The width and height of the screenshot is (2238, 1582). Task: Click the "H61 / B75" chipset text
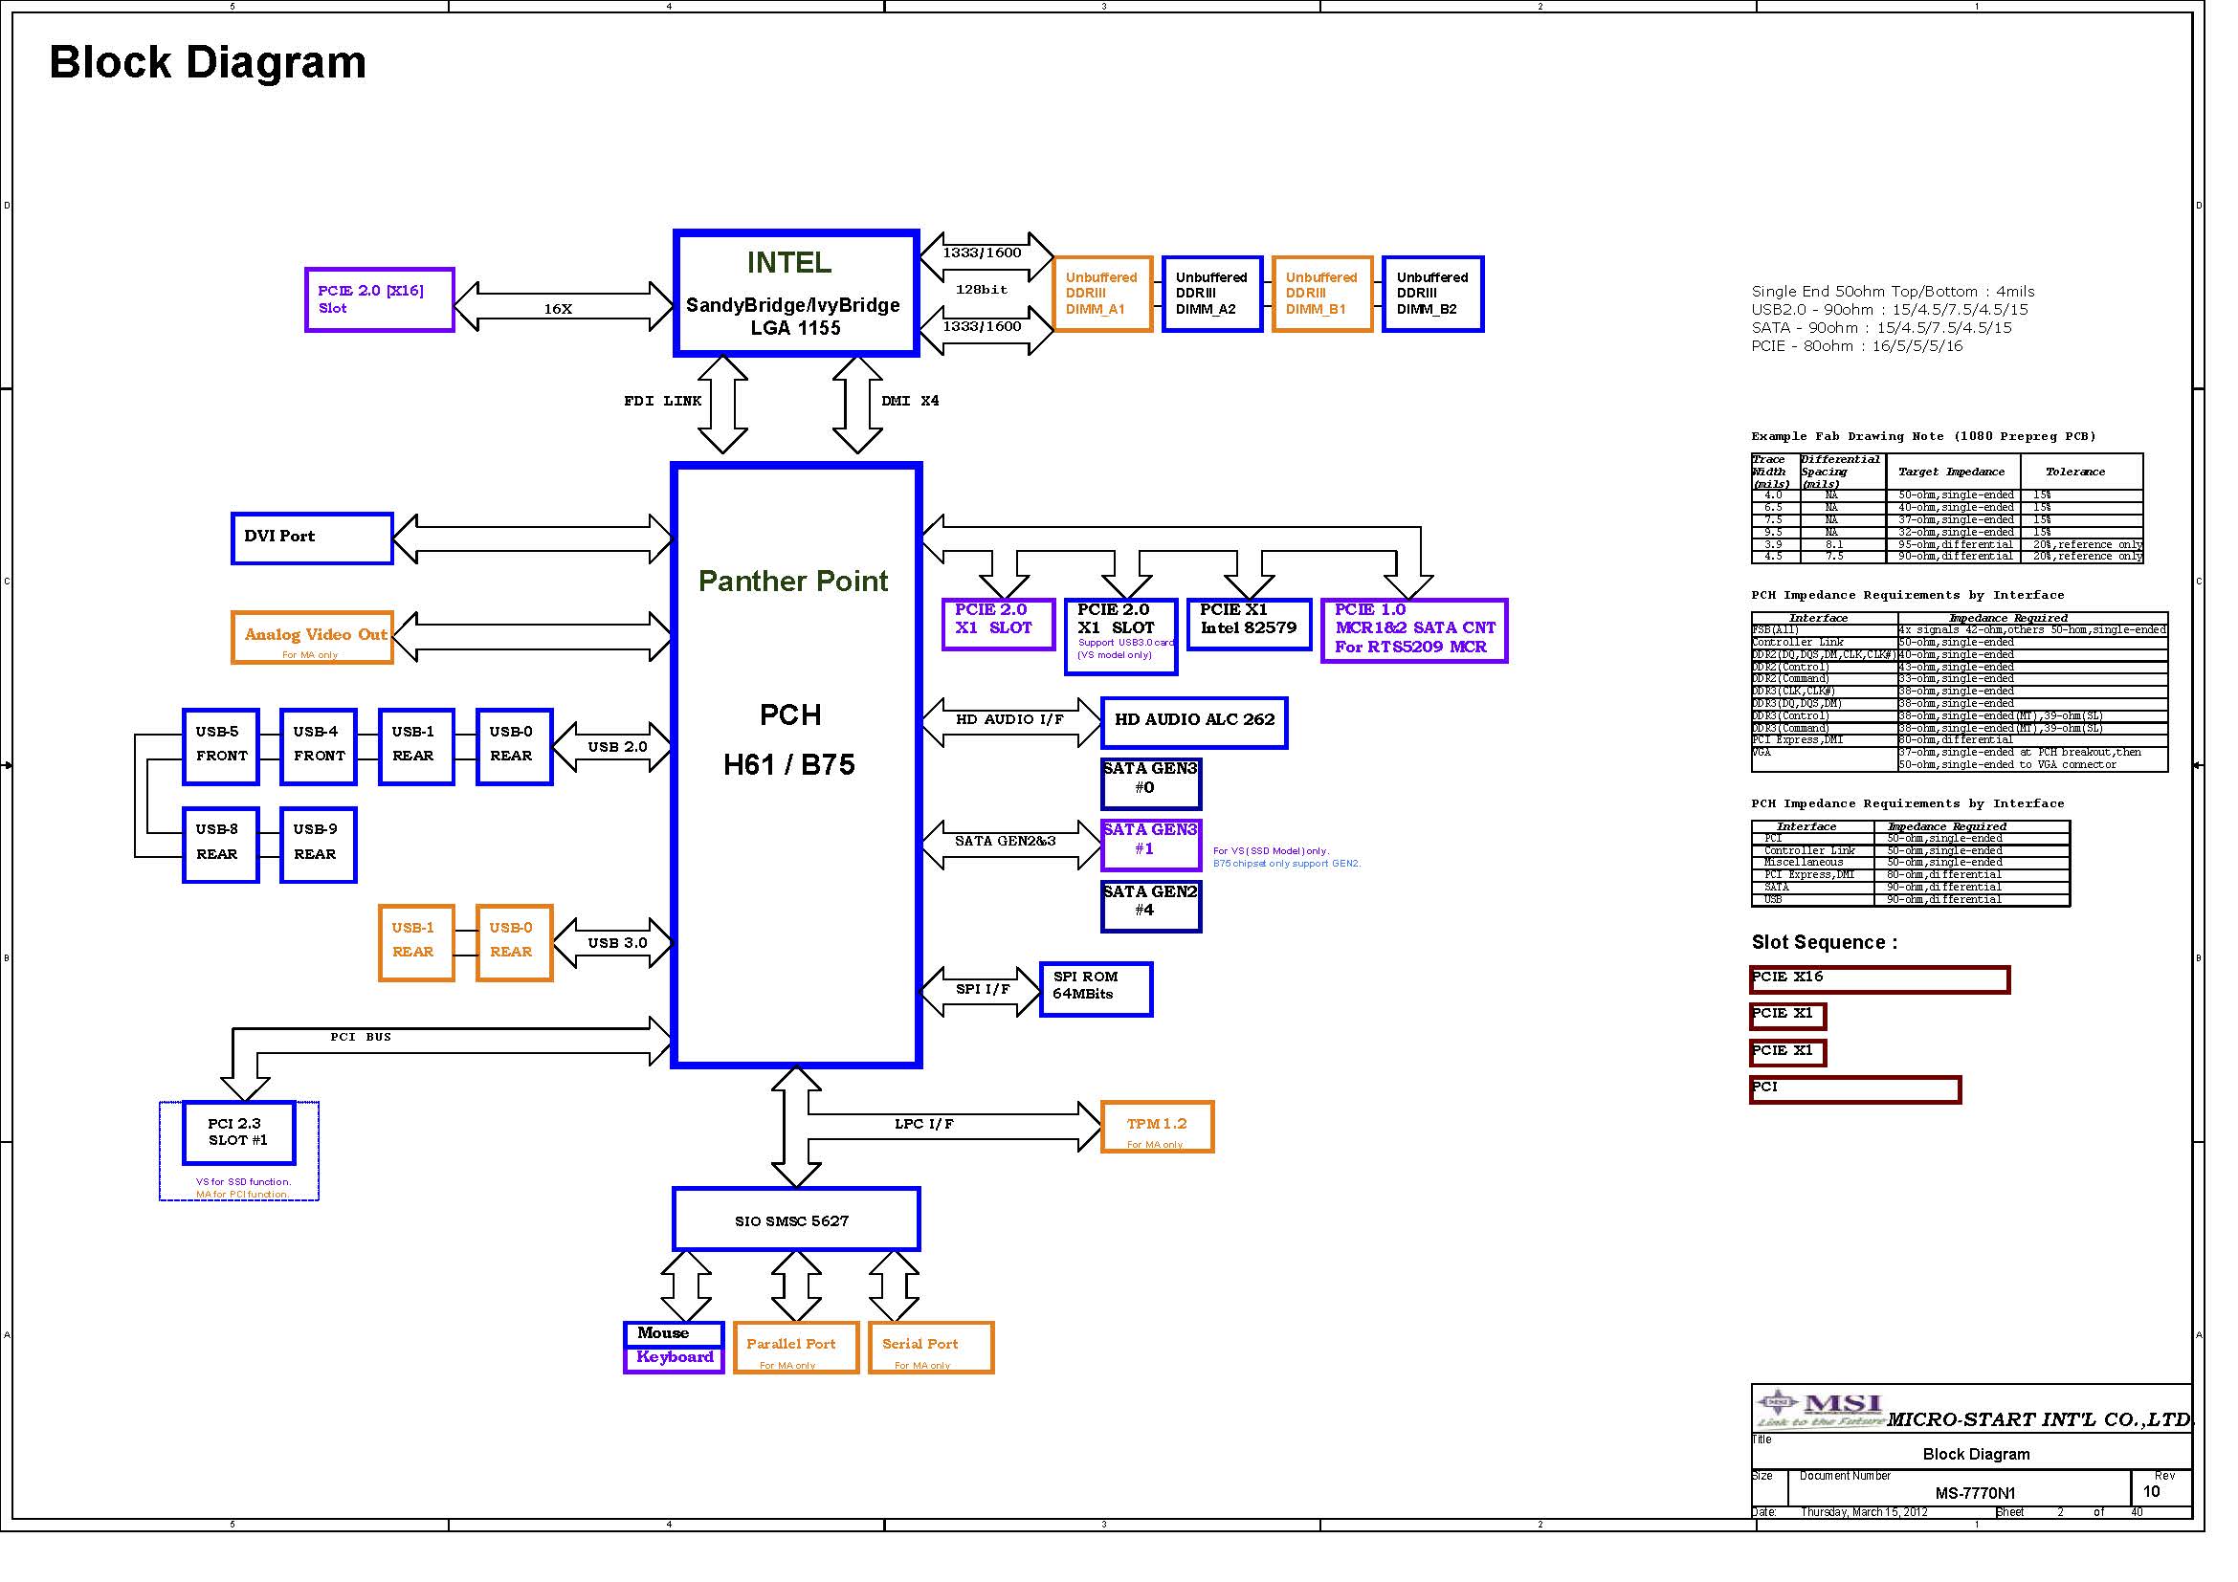(789, 765)
